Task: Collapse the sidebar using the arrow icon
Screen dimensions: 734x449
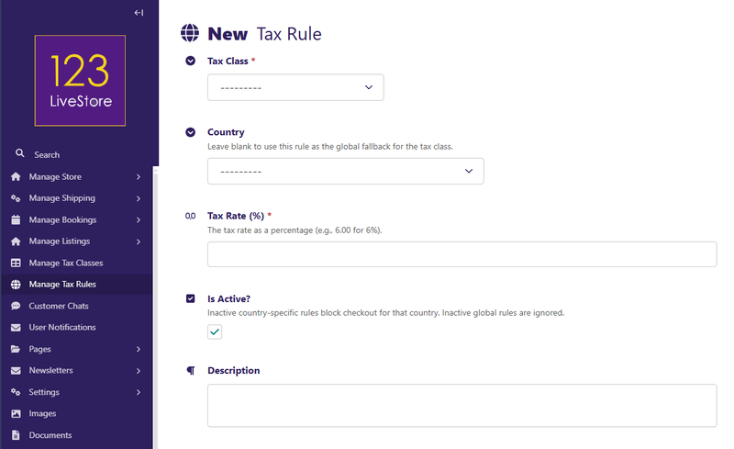Action: (139, 12)
